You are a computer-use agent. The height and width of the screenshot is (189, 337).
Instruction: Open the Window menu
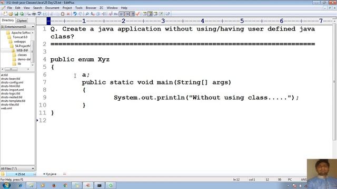pyautogui.click(x=112, y=8)
